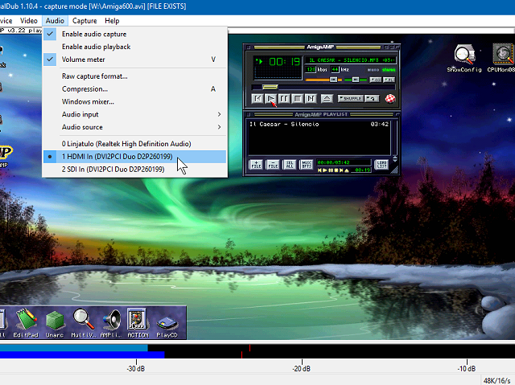Expand the Audio input submenu
The image size is (515, 385).
[134, 114]
